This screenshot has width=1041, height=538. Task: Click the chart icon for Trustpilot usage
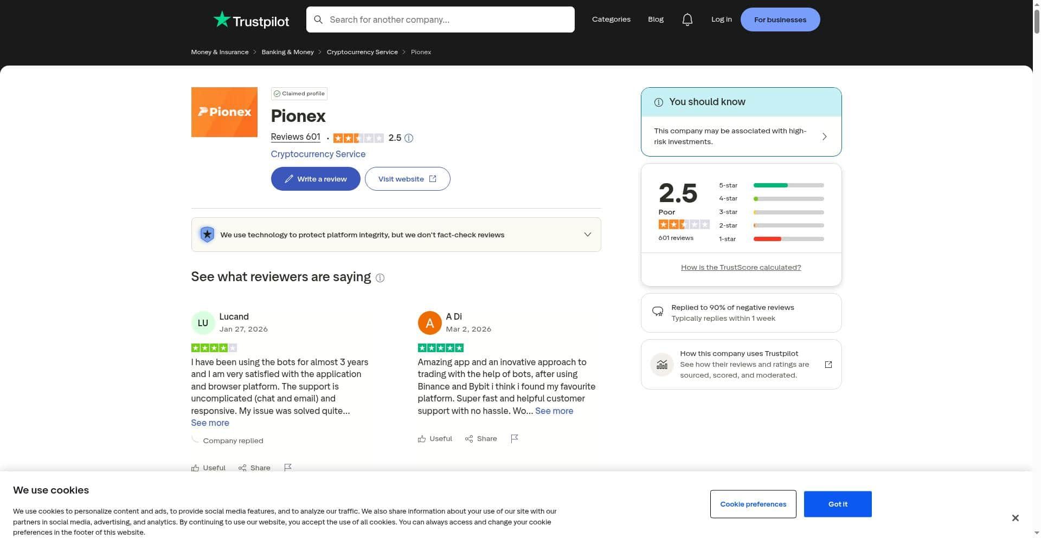click(662, 365)
